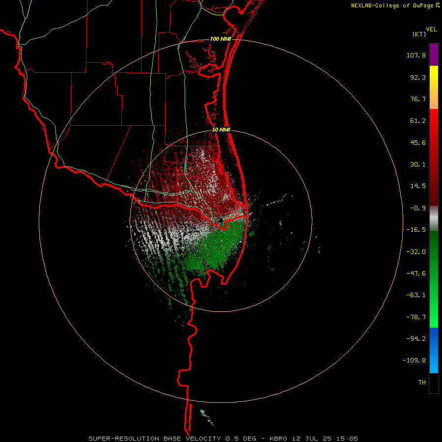Click the -47.6 legend value
442x442 pixels.
[416, 274]
